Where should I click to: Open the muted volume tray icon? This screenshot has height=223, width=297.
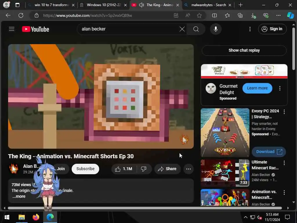tap(259, 217)
